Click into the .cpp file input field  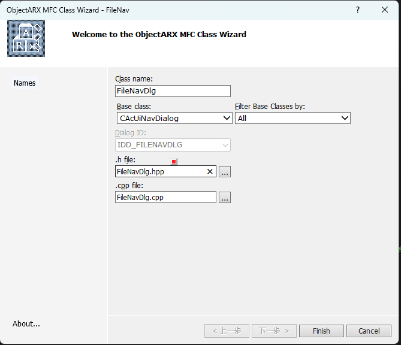[165, 197]
